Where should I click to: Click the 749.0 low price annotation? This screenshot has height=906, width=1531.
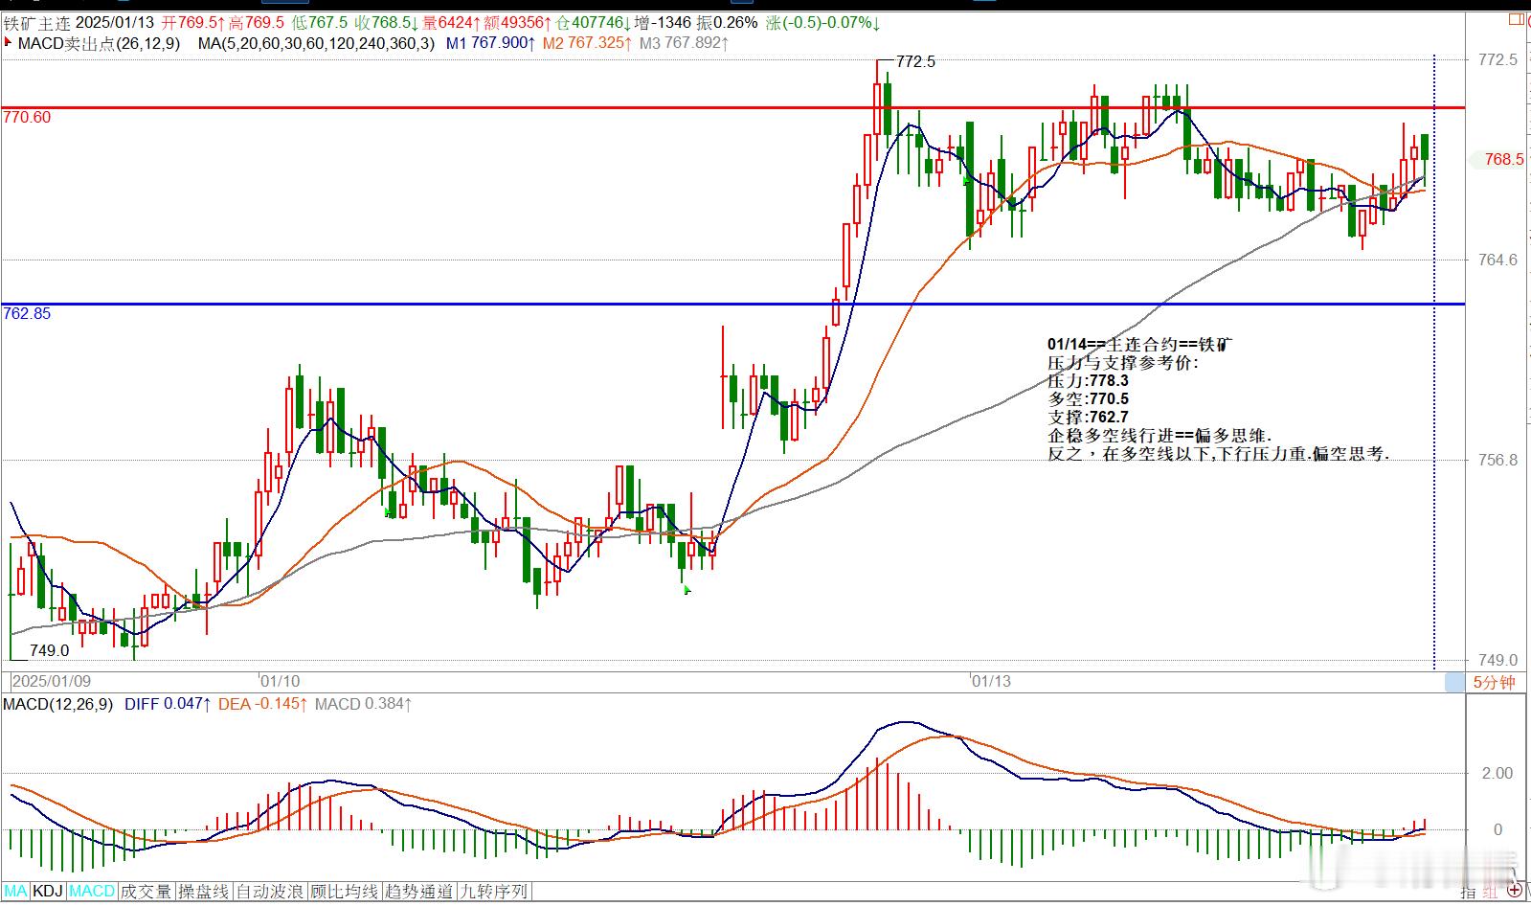[x=50, y=650]
